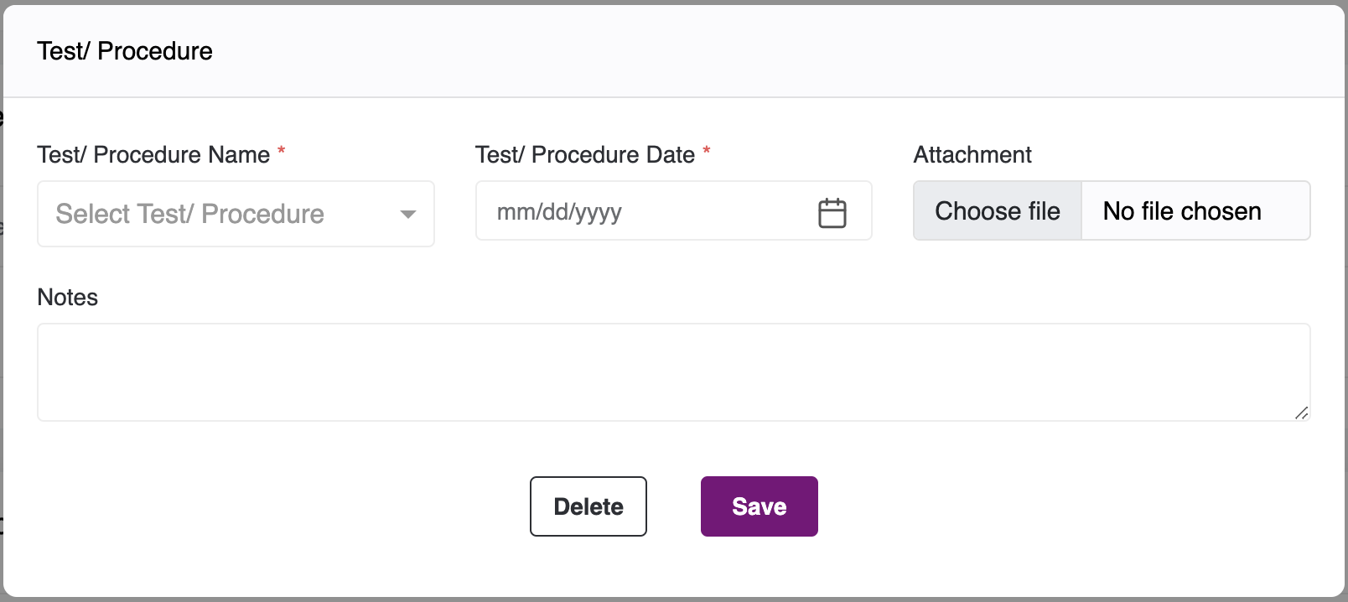Click the No file chosen text

1182,211
